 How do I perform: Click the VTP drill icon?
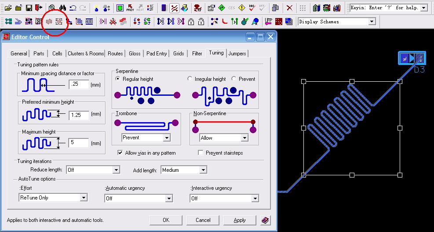(268, 22)
